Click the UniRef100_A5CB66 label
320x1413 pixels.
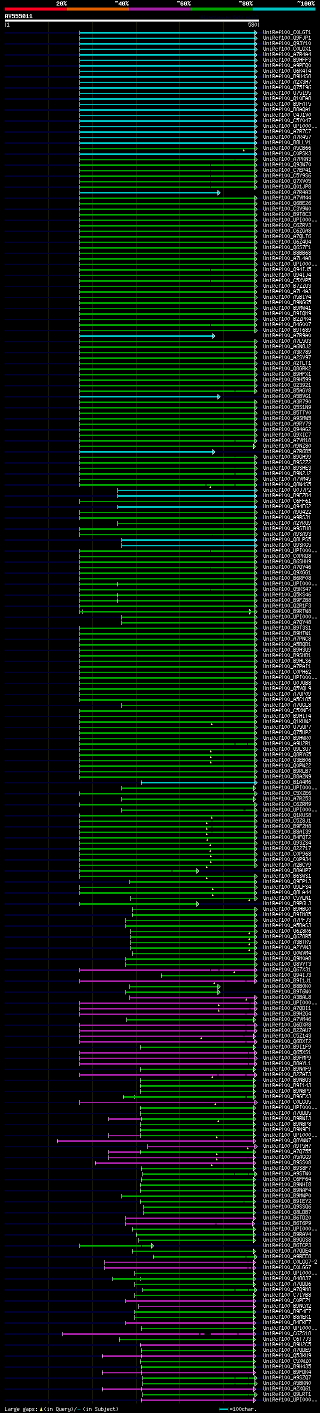(x=286, y=149)
